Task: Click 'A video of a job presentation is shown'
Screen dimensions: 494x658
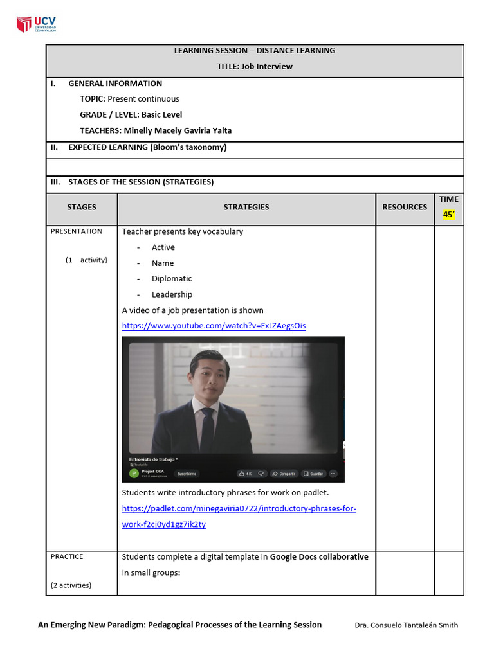Action: (192, 310)
